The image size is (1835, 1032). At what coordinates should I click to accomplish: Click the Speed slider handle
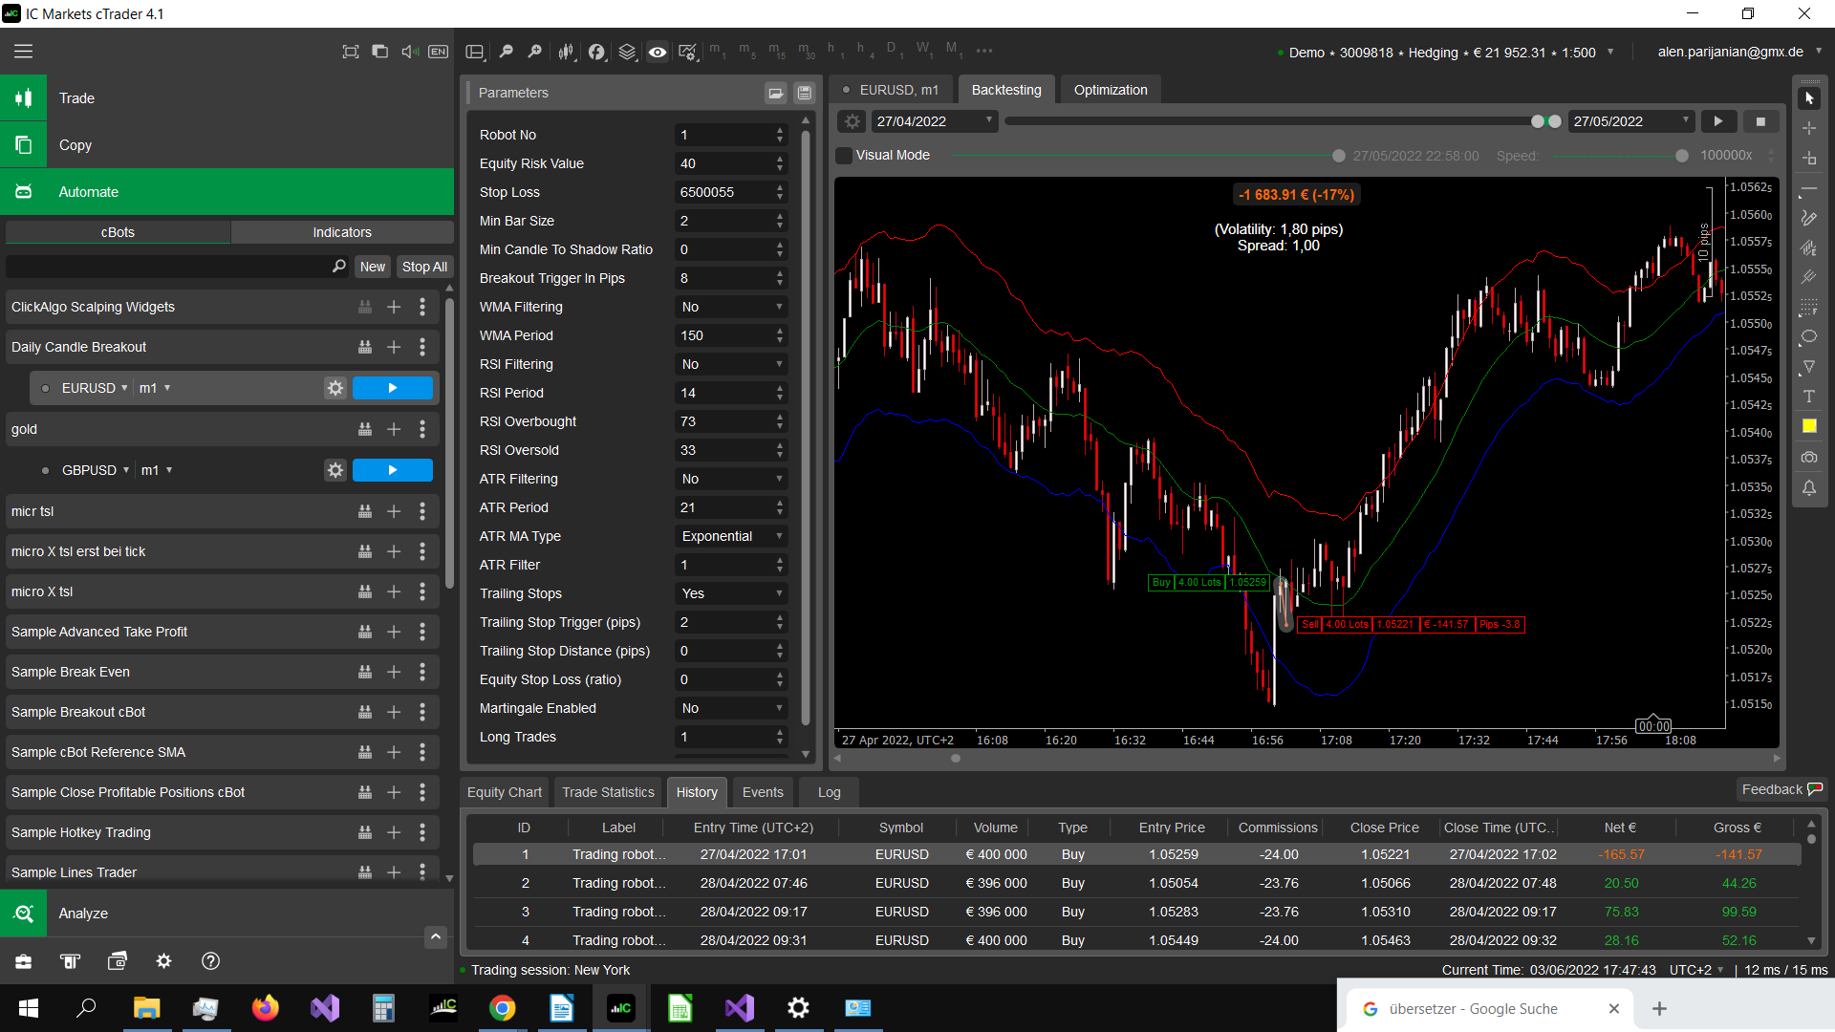click(1682, 156)
